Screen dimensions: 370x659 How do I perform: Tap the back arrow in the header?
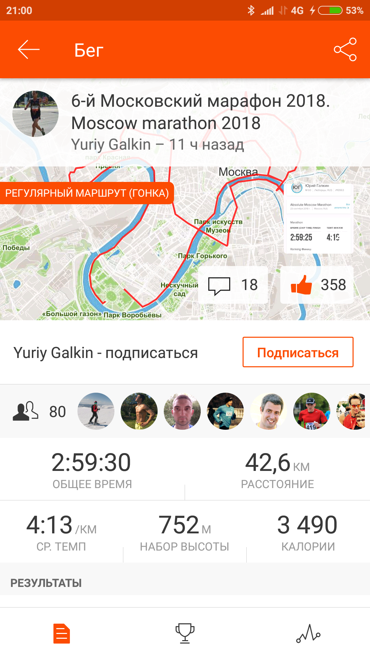point(29,49)
